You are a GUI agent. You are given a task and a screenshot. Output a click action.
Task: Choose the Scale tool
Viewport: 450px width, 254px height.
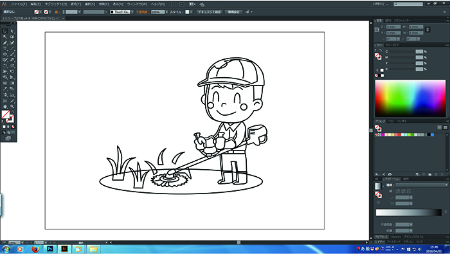[x=12, y=66]
